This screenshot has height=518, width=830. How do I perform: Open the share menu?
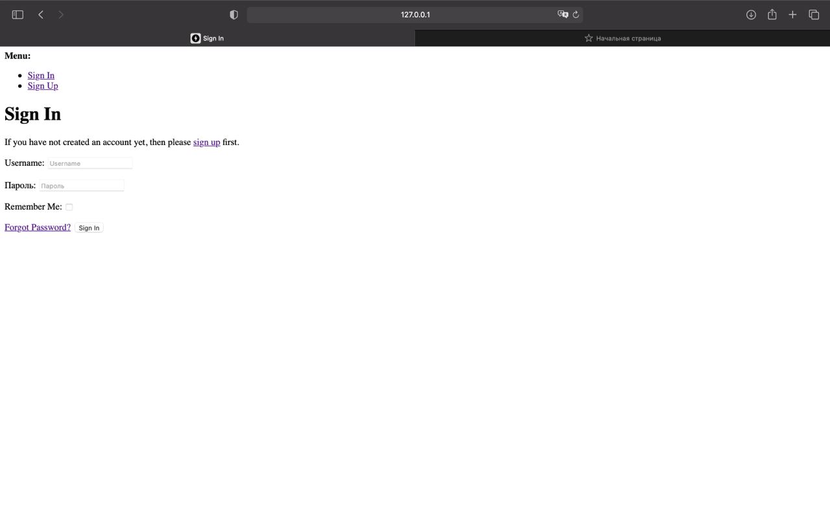772,14
